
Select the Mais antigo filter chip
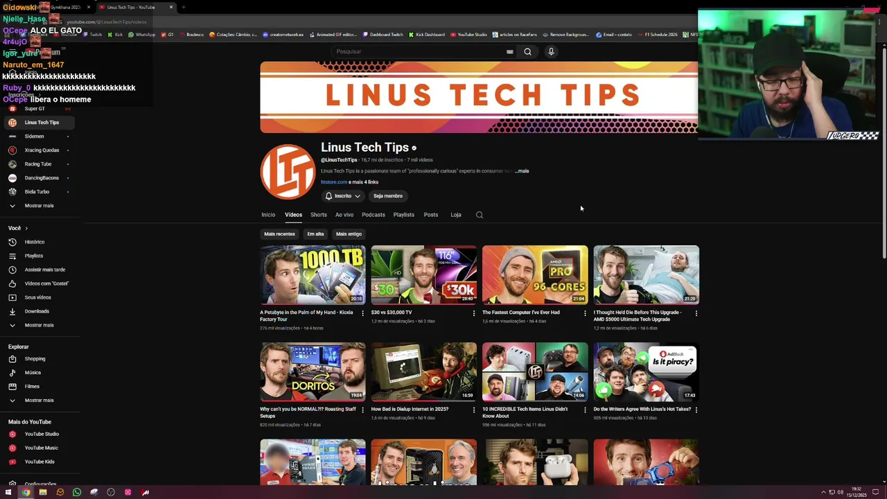click(x=349, y=234)
